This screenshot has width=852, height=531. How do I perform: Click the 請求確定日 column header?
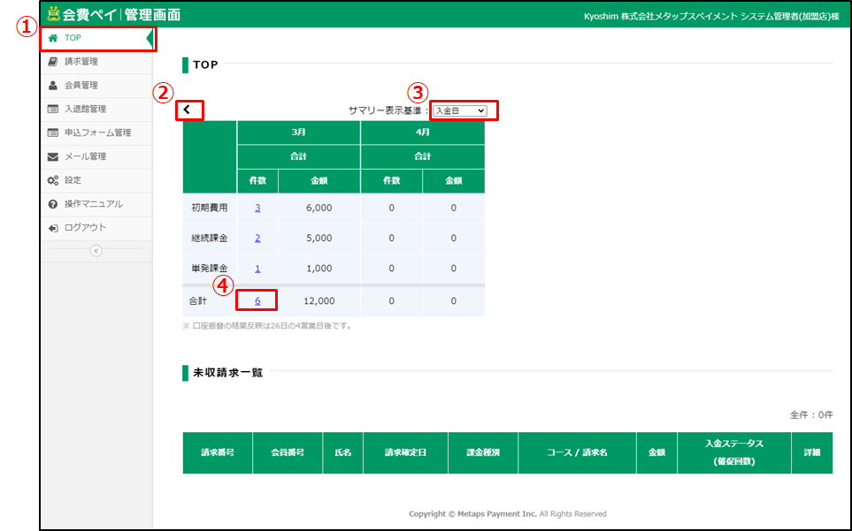coord(405,452)
